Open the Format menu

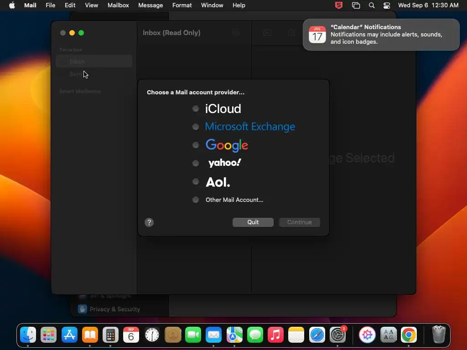(182, 5)
